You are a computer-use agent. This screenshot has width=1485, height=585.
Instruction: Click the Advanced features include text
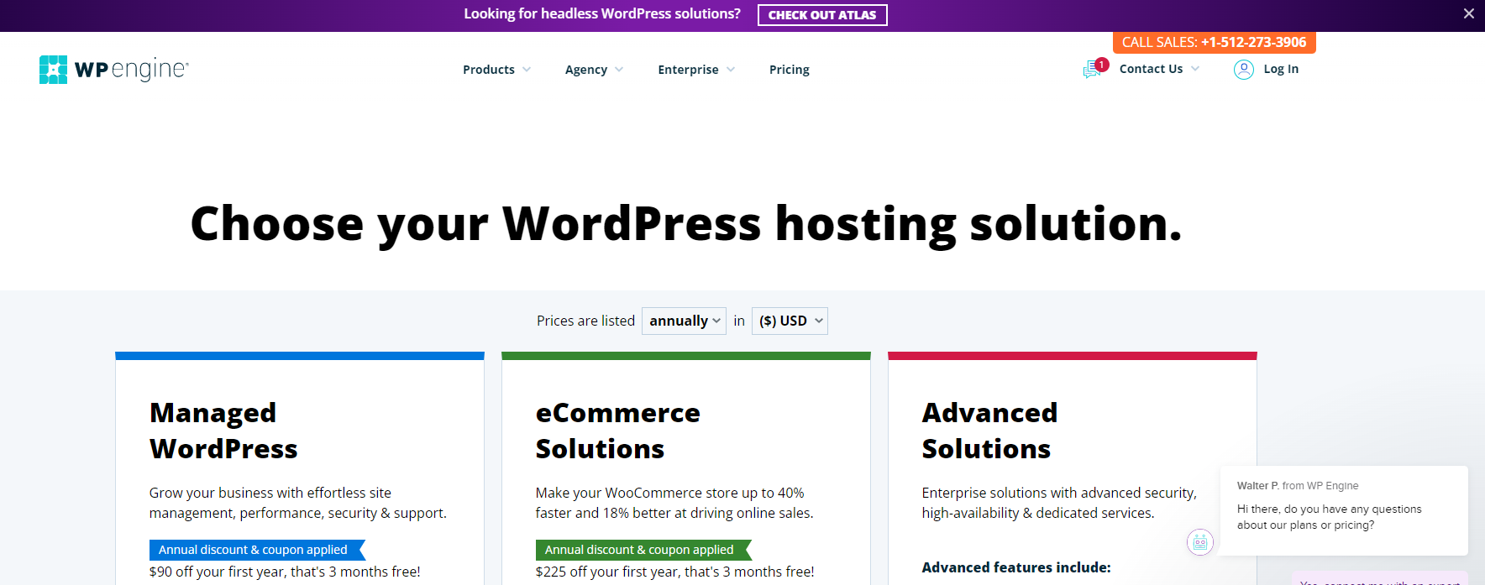coord(1016,567)
